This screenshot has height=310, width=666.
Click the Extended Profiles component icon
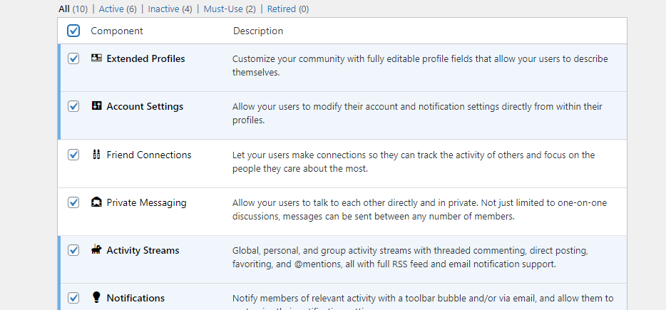click(97, 58)
